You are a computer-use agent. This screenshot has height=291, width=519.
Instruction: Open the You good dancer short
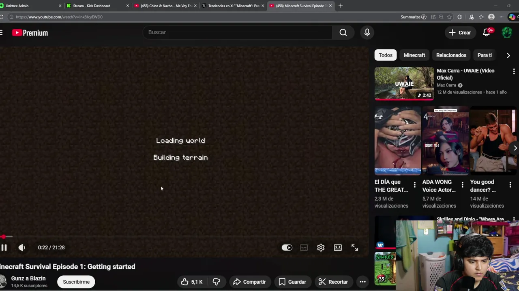[x=493, y=141]
